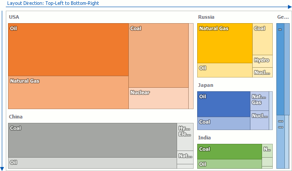Select the Japan Coal tile
Viewport: 292px width, 171px height.
224,123
